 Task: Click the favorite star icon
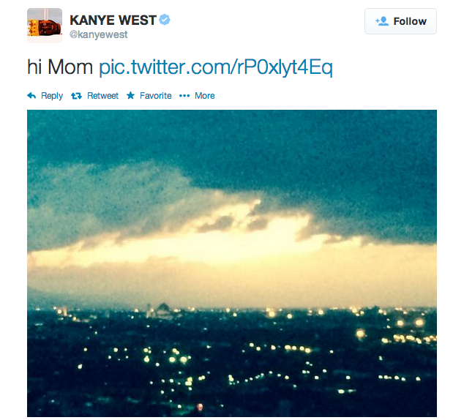(130, 96)
